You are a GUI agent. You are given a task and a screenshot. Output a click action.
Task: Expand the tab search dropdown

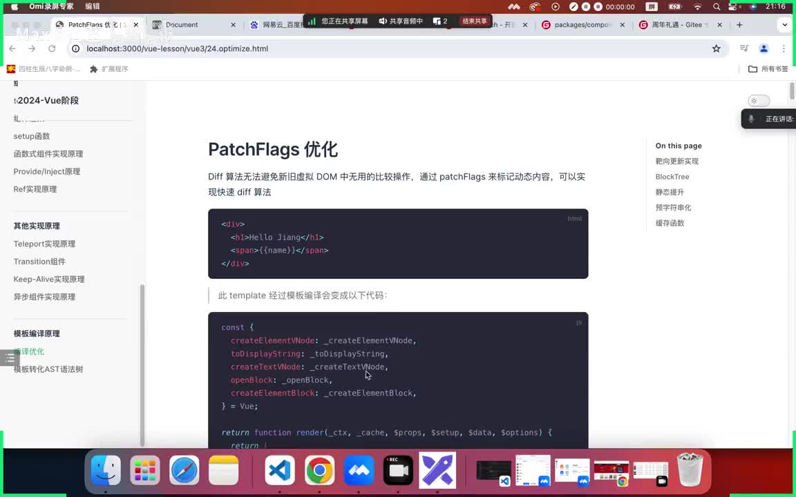coord(784,25)
